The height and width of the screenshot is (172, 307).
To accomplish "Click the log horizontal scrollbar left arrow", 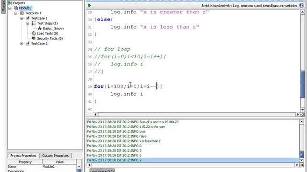I will [89, 165].
